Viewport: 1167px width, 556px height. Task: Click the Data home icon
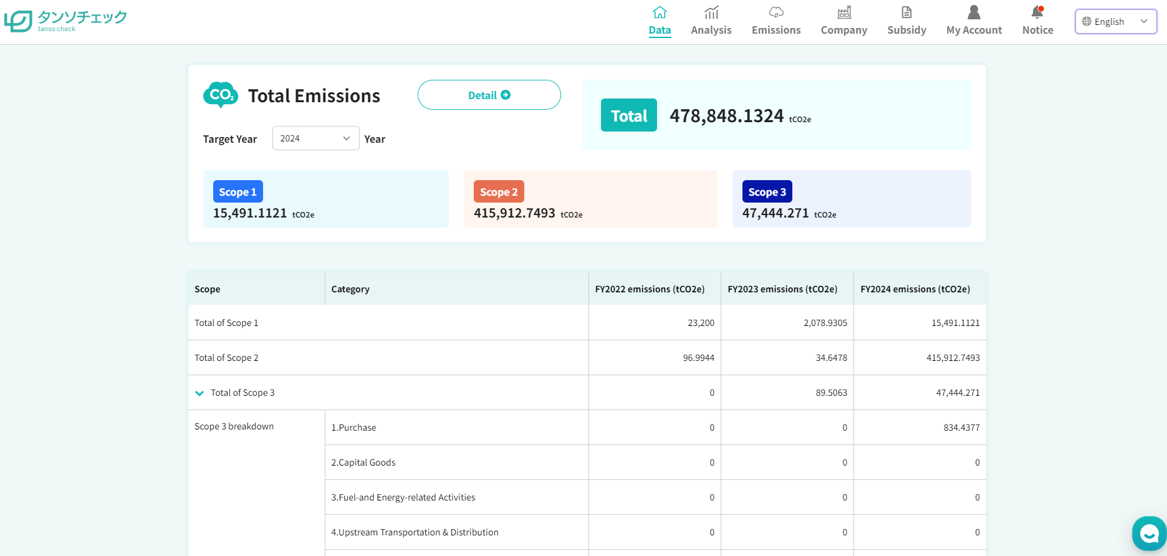pos(660,12)
